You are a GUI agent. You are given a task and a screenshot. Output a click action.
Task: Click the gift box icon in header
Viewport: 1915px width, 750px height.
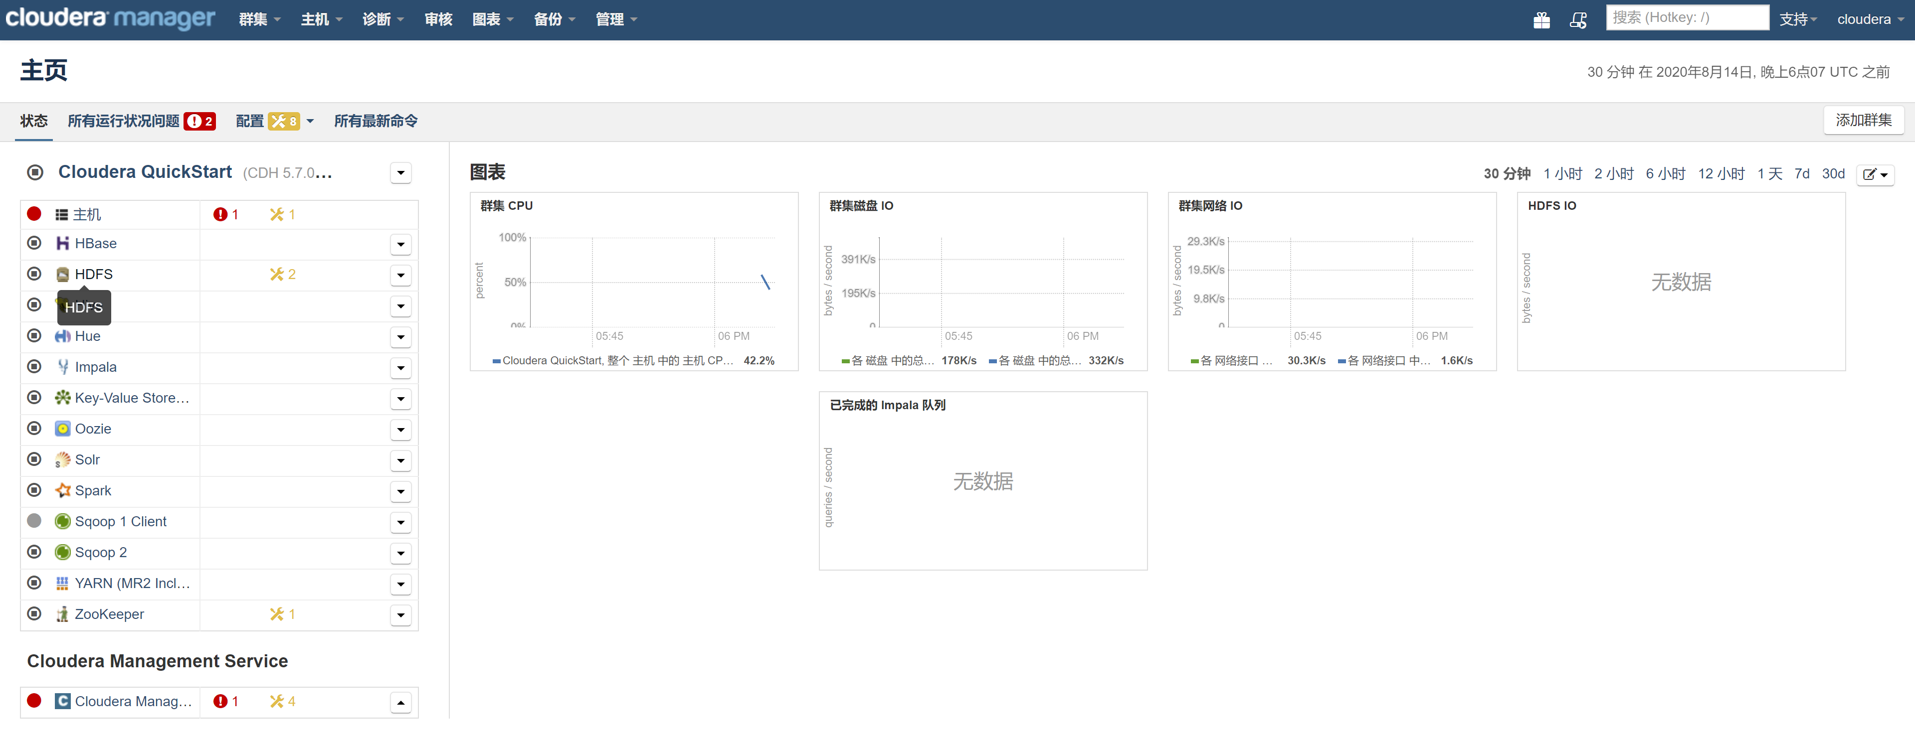tap(1541, 20)
